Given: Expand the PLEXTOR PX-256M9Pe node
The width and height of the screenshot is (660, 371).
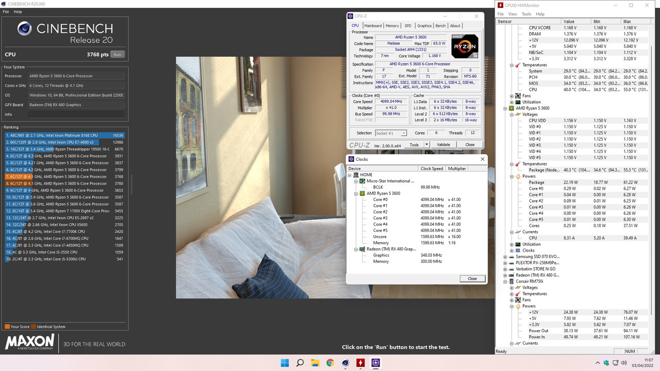Looking at the screenshot, I should (x=505, y=263).
